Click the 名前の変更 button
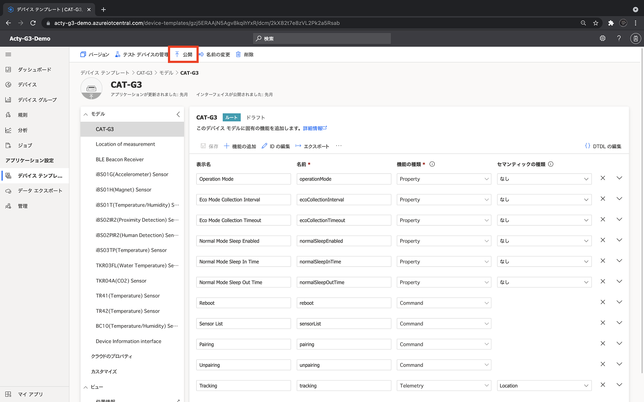Viewport: 644px width, 402px height. (x=214, y=54)
